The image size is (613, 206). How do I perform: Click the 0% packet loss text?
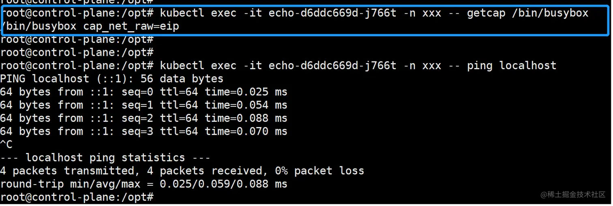pos(319,171)
